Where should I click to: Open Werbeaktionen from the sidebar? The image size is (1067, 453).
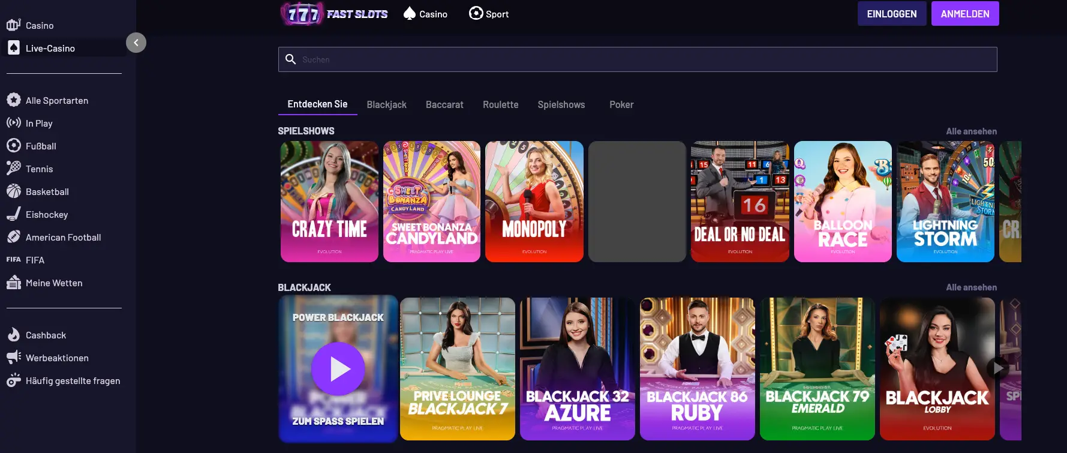click(x=57, y=358)
